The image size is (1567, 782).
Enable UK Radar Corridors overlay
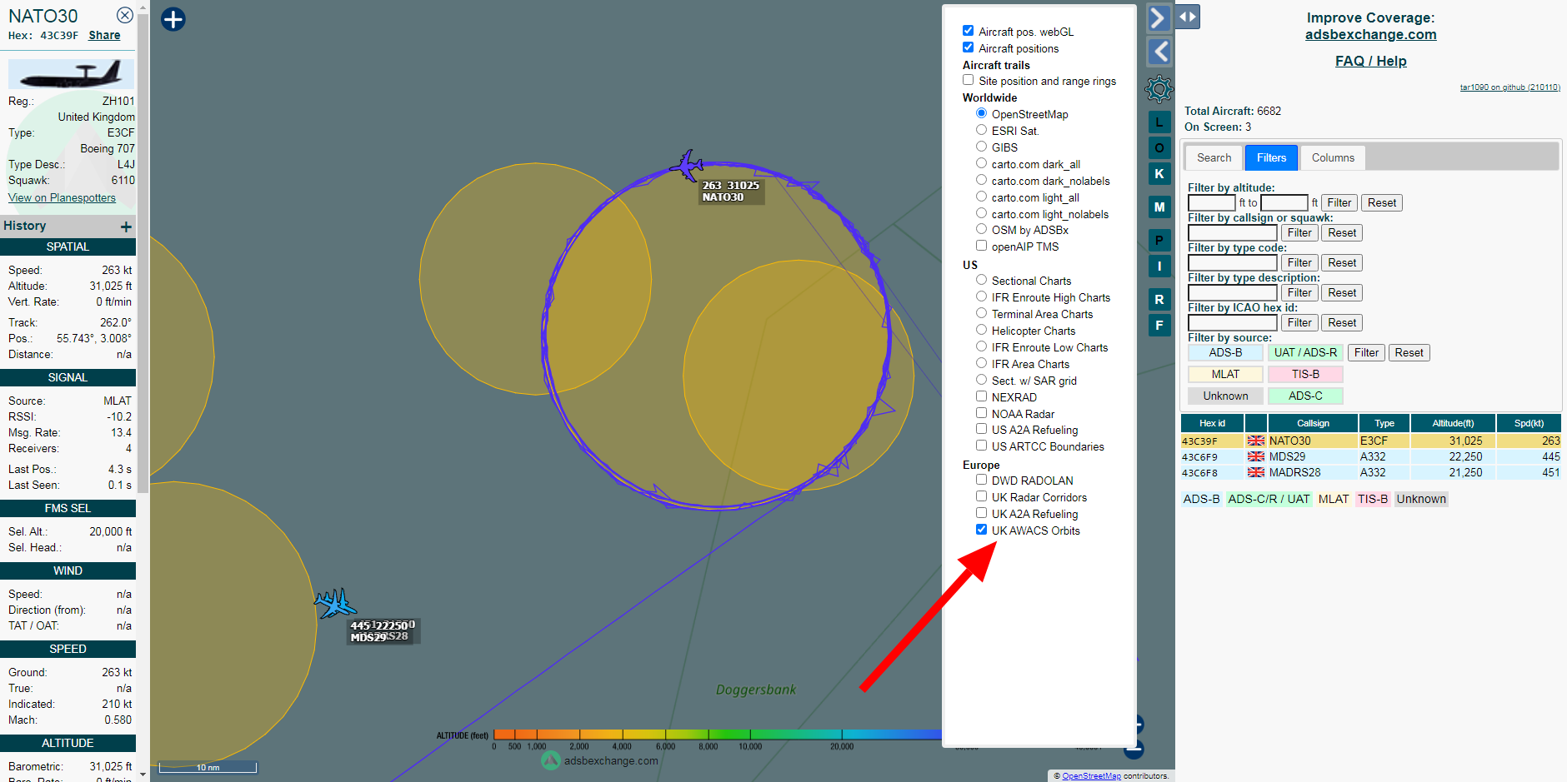(981, 496)
